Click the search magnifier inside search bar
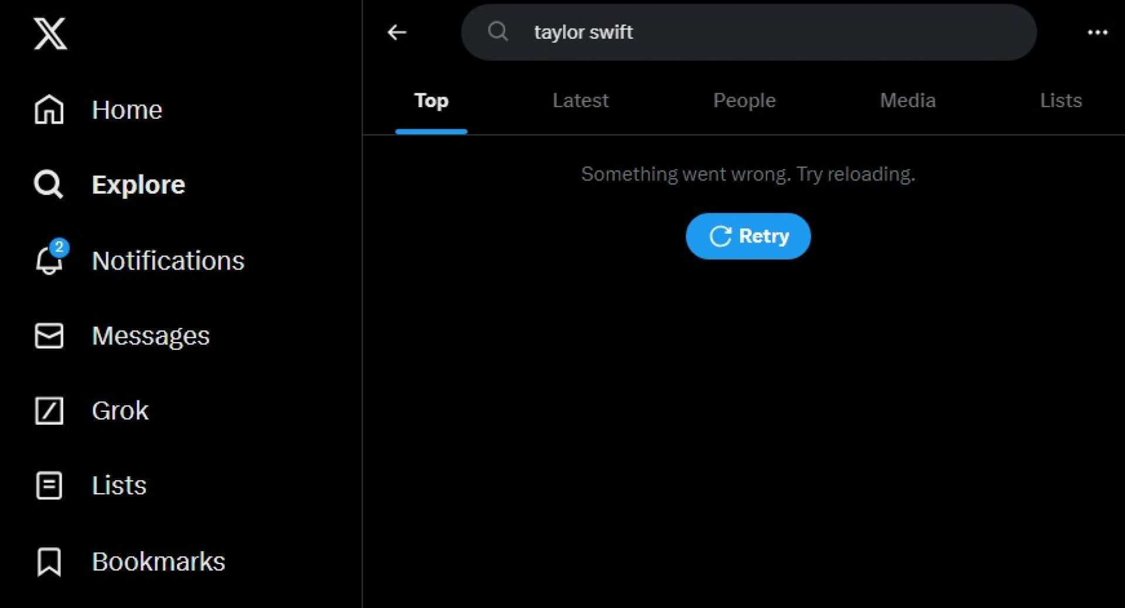The image size is (1125, 608). [498, 31]
